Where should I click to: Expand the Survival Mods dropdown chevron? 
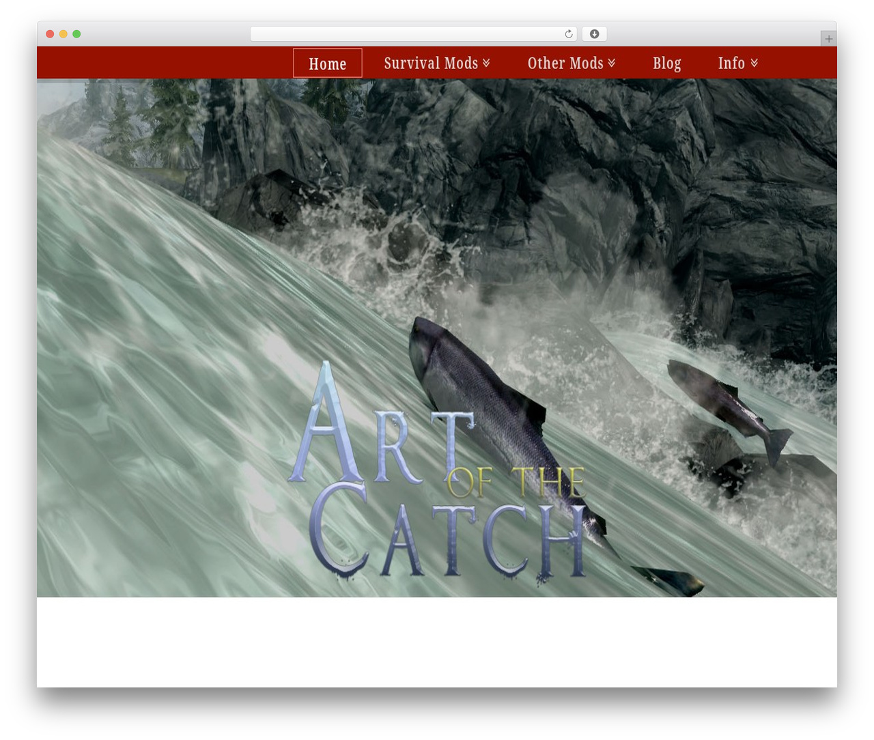coord(486,63)
